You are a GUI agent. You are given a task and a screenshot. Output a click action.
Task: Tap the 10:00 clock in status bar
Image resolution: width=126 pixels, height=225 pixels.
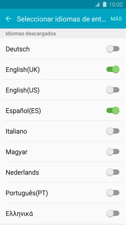116,5
